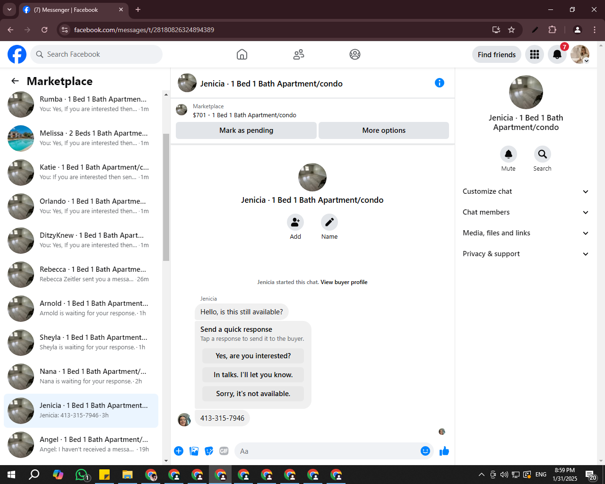This screenshot has width=605, height=484.
Task: Expand Chat members section
Action: tap(526, 212)
